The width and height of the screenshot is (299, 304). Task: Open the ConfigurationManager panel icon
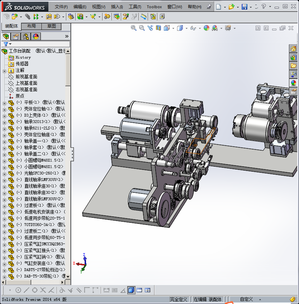(25, 36)
